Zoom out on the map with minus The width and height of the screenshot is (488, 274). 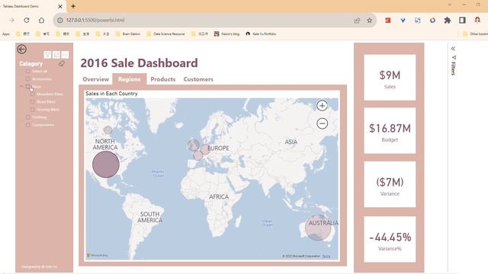322,123
